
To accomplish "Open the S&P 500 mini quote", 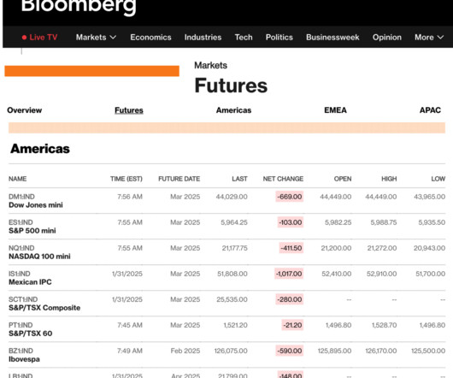I will coord(32,231).
